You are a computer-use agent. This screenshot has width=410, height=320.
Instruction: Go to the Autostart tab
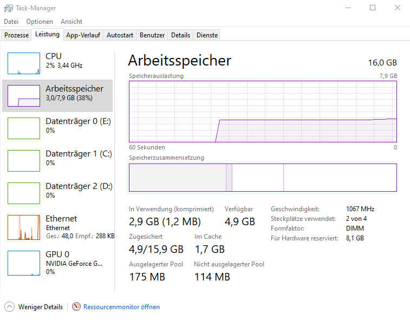(x=120, y=35)
